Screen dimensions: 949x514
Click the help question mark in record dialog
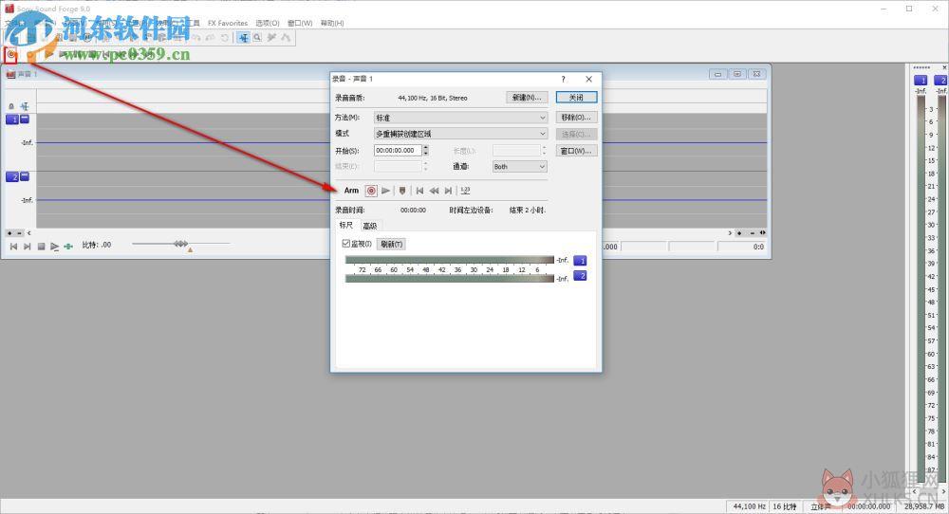click(563, 80)
